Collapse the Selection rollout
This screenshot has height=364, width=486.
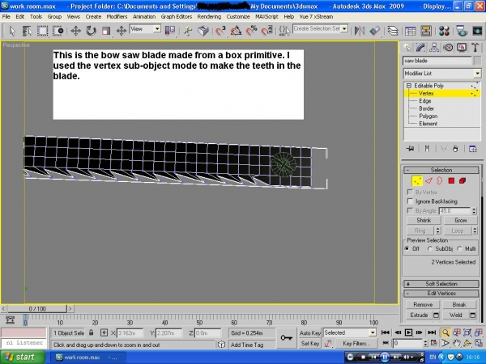(x=441, y=170)
